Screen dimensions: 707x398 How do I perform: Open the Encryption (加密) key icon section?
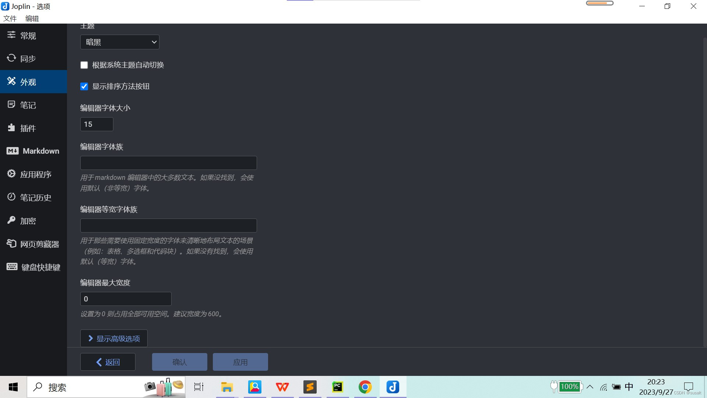(28, 221)
